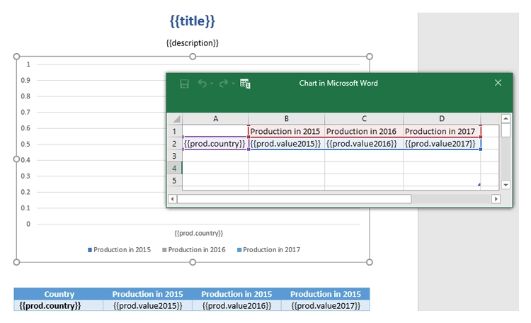Click the chart's bottom-middle resize handle
The image size is (531, 323).
[193, 262]
